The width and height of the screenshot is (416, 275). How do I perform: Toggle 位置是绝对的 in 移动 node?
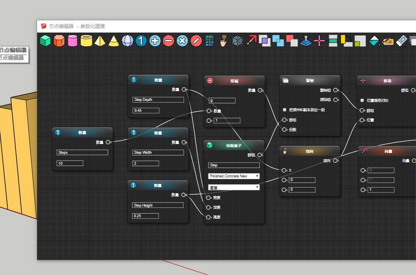(x=361, y=100)
